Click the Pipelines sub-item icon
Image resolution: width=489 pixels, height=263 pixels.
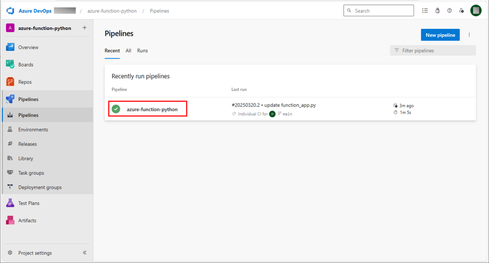click(10, 115)
